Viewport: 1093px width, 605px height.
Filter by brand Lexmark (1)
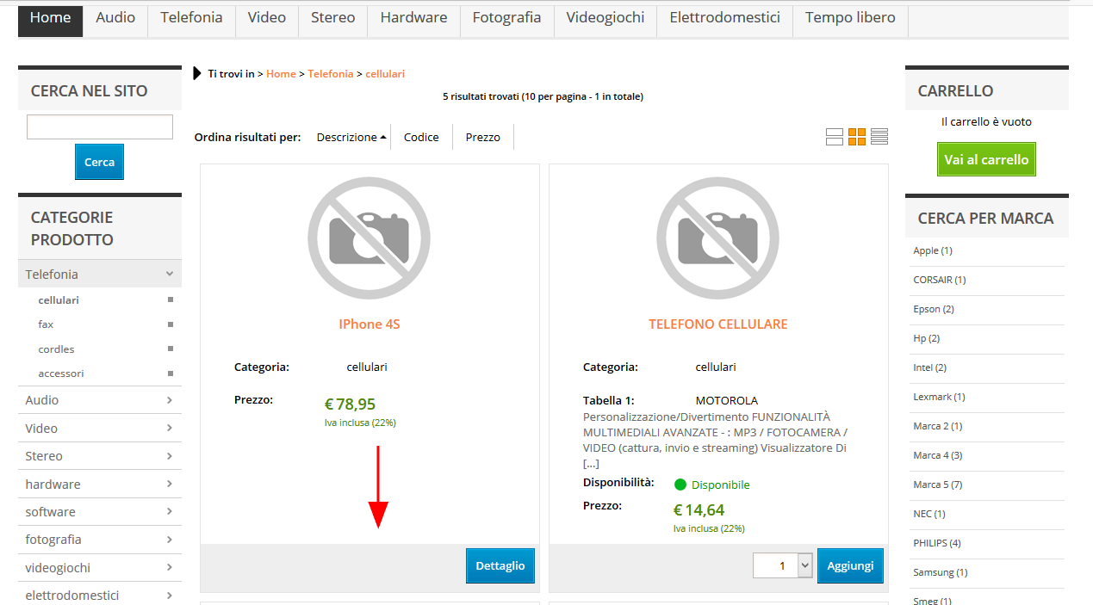[x=940, y=397]
